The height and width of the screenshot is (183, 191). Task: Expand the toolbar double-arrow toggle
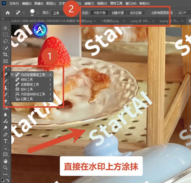pos(3,19)
